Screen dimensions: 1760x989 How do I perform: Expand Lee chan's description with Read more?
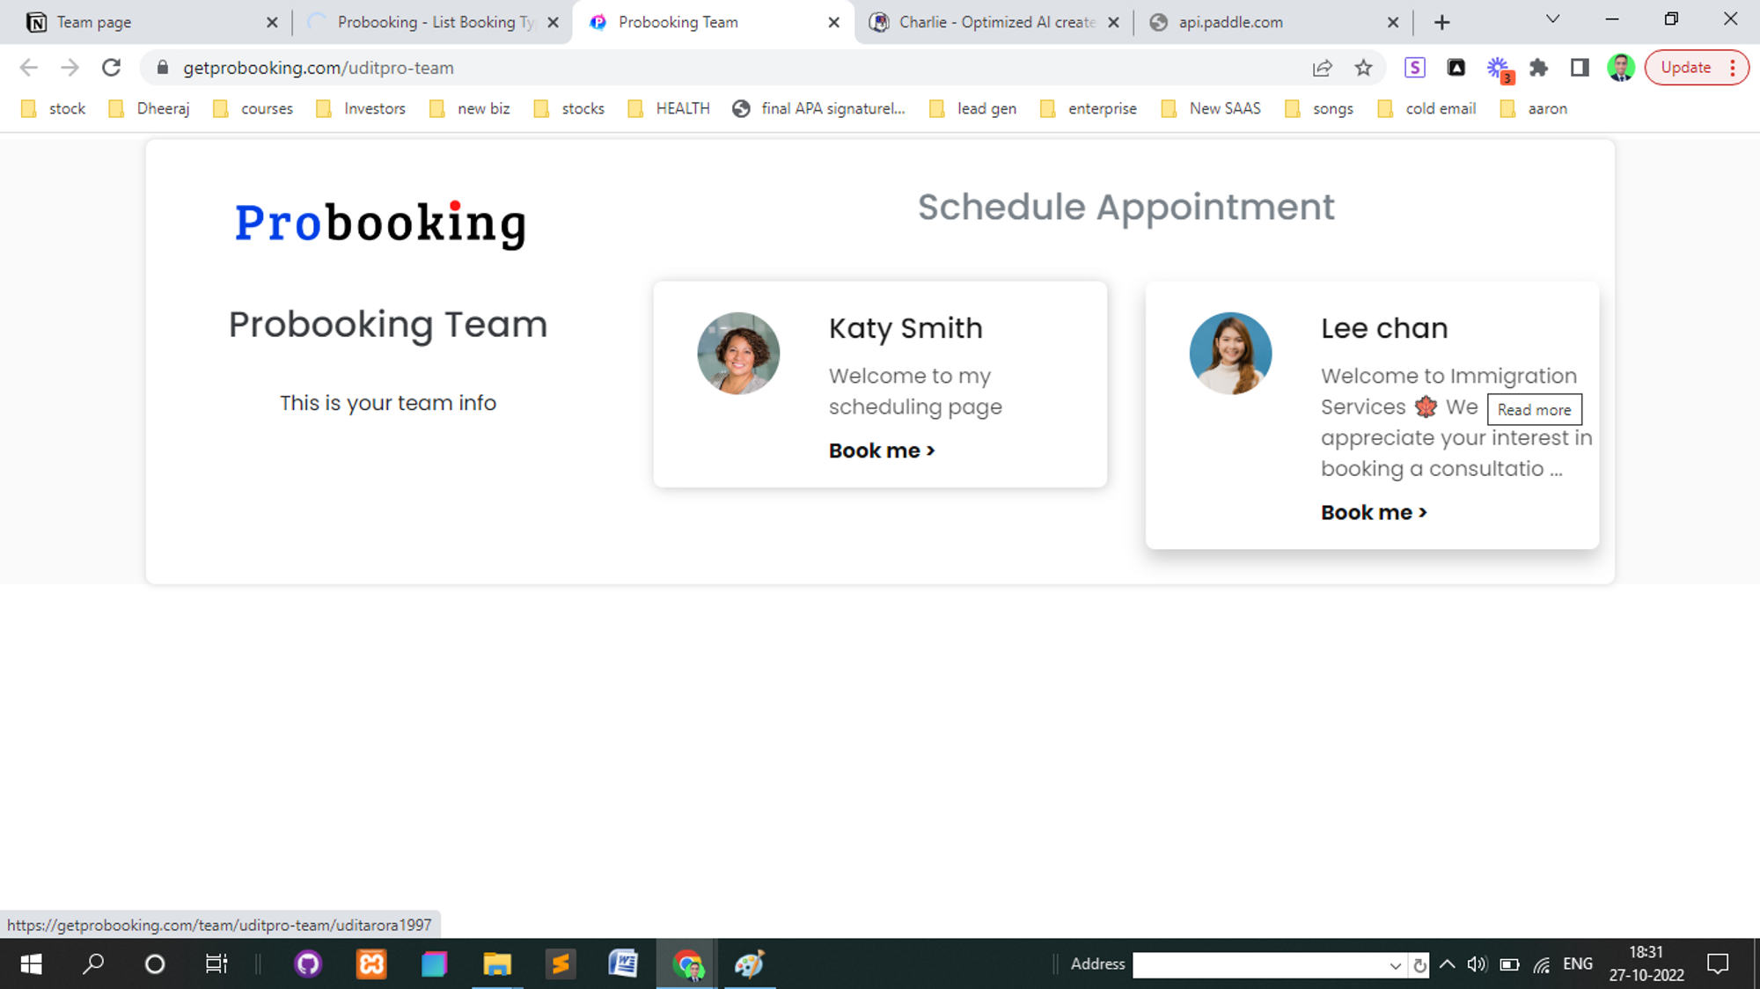[x=1534, y=409]
